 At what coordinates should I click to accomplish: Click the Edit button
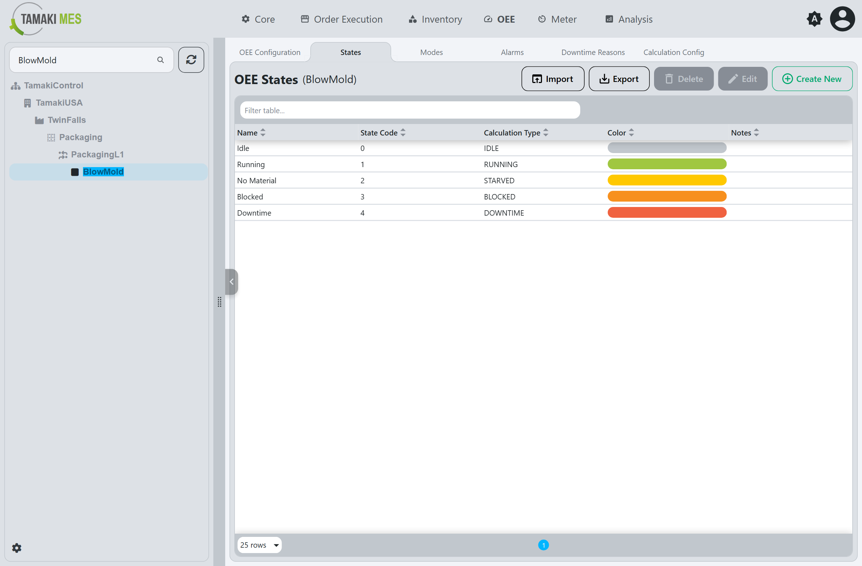tap(742, 79)
